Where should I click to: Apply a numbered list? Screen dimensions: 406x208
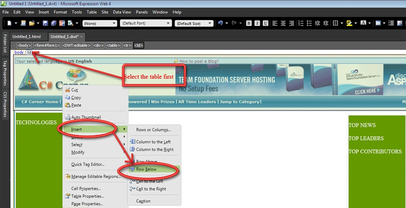click(x=301, y=23)
